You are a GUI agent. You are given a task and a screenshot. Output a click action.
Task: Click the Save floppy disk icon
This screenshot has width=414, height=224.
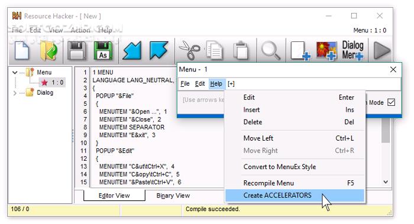point(77,50)
